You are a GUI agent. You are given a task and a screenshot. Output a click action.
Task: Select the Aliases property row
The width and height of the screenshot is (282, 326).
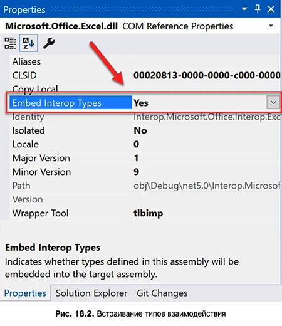tap(145, 61)
